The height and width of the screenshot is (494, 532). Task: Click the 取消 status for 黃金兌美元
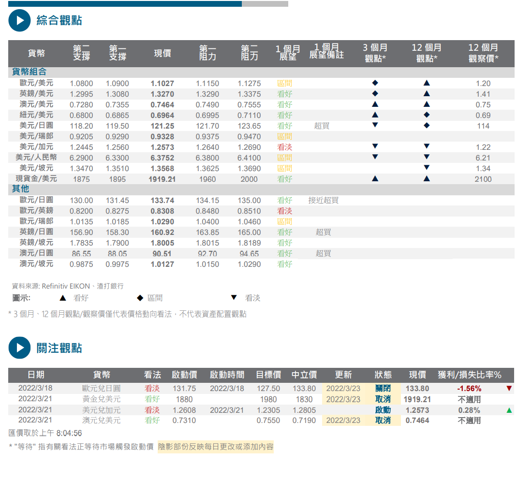pos(383,399)
